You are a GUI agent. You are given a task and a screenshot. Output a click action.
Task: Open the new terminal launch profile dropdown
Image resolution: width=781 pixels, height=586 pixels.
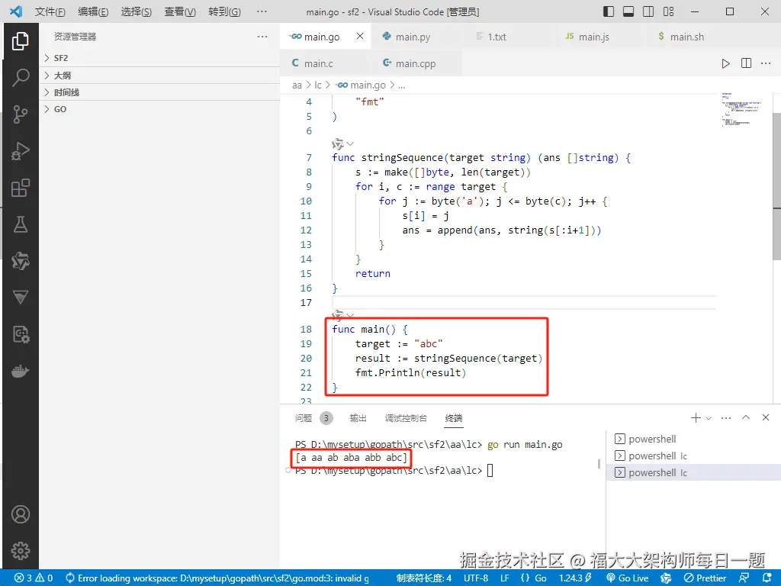click(x=709, y=417)
